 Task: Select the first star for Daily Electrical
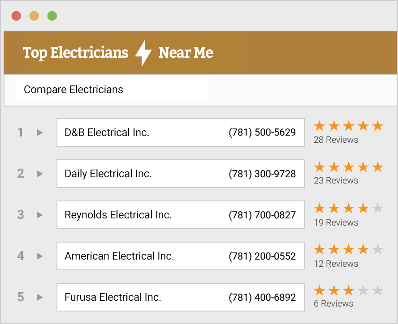coord(319,167)
